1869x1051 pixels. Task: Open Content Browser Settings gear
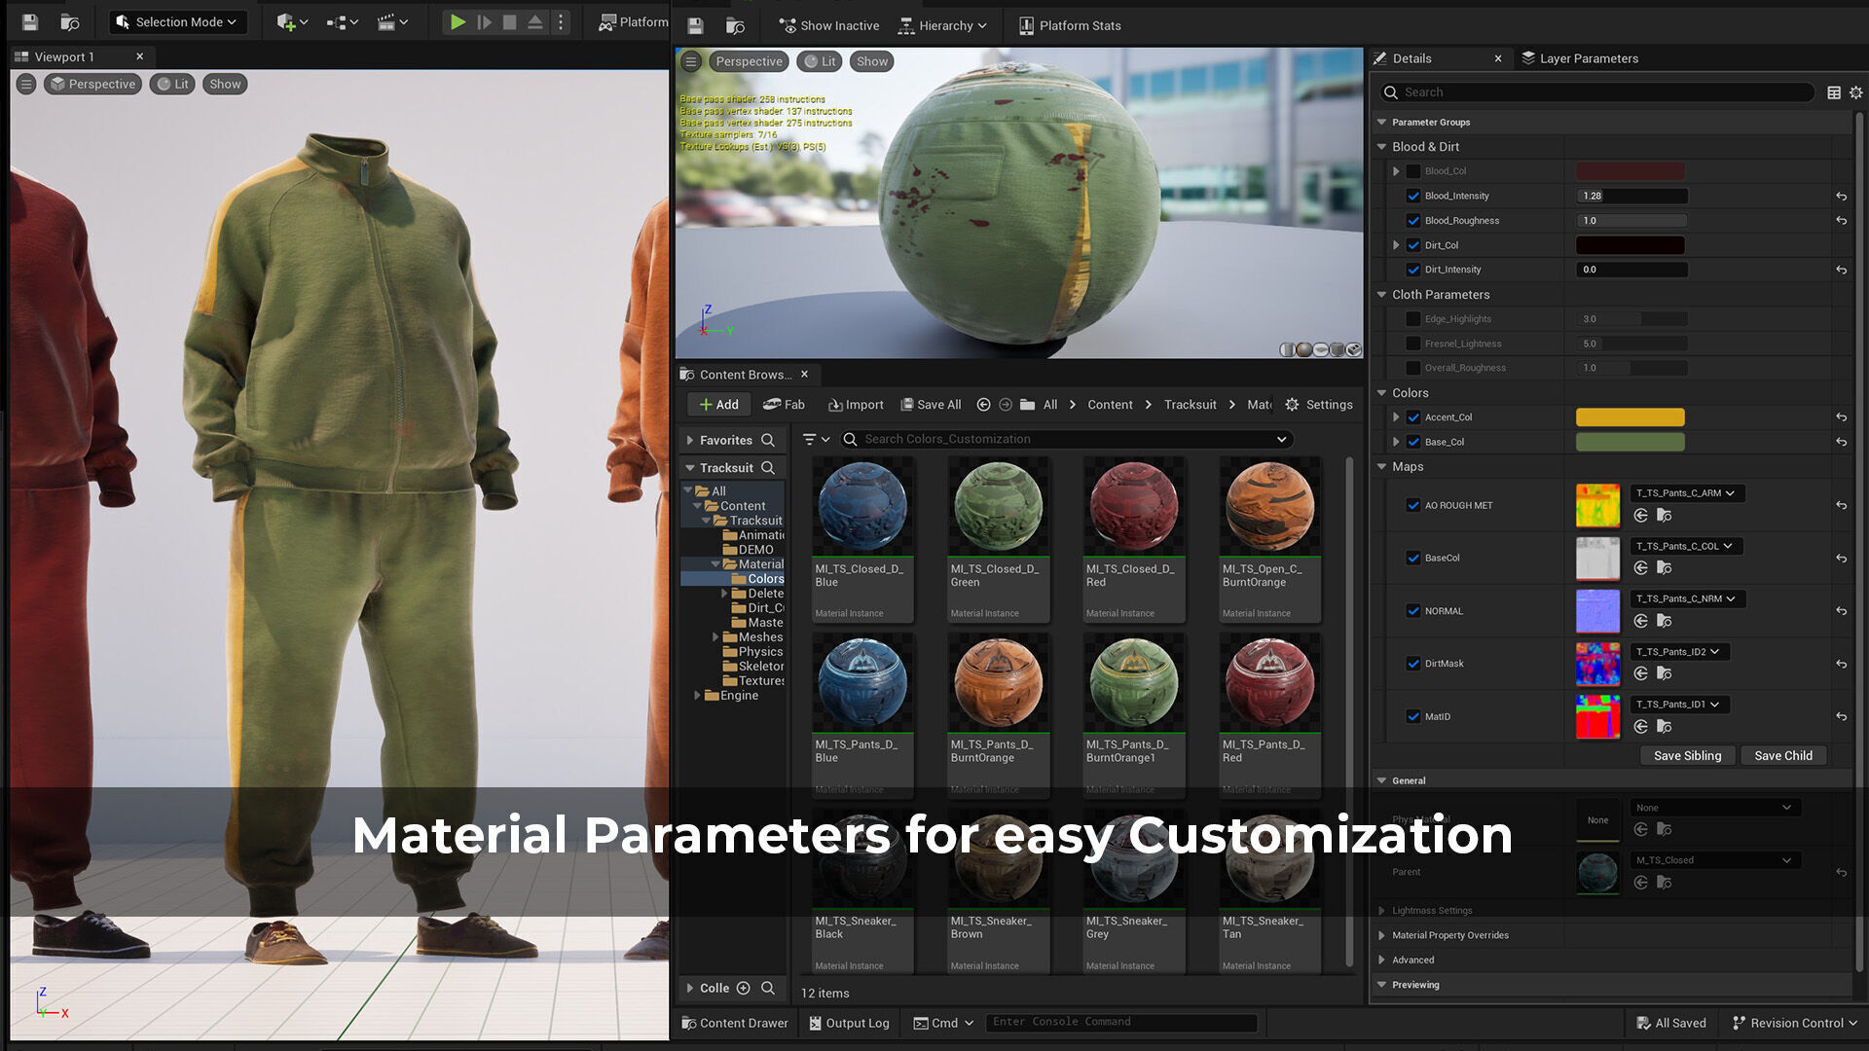(1319, 405)
